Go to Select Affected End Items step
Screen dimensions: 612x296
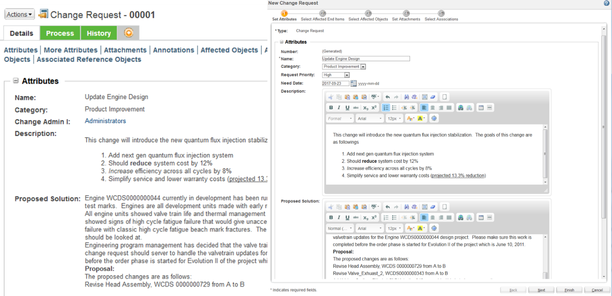tap(322, 16)
